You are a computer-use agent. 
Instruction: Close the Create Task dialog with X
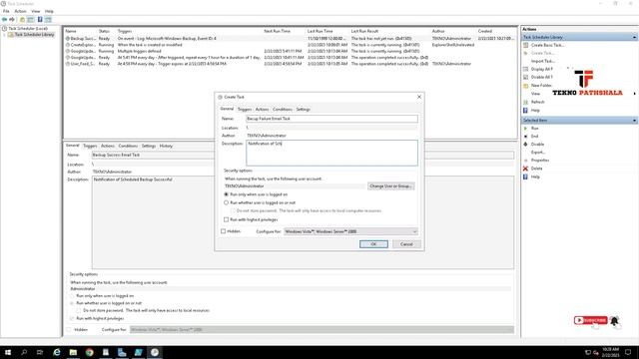click(419, 97)
